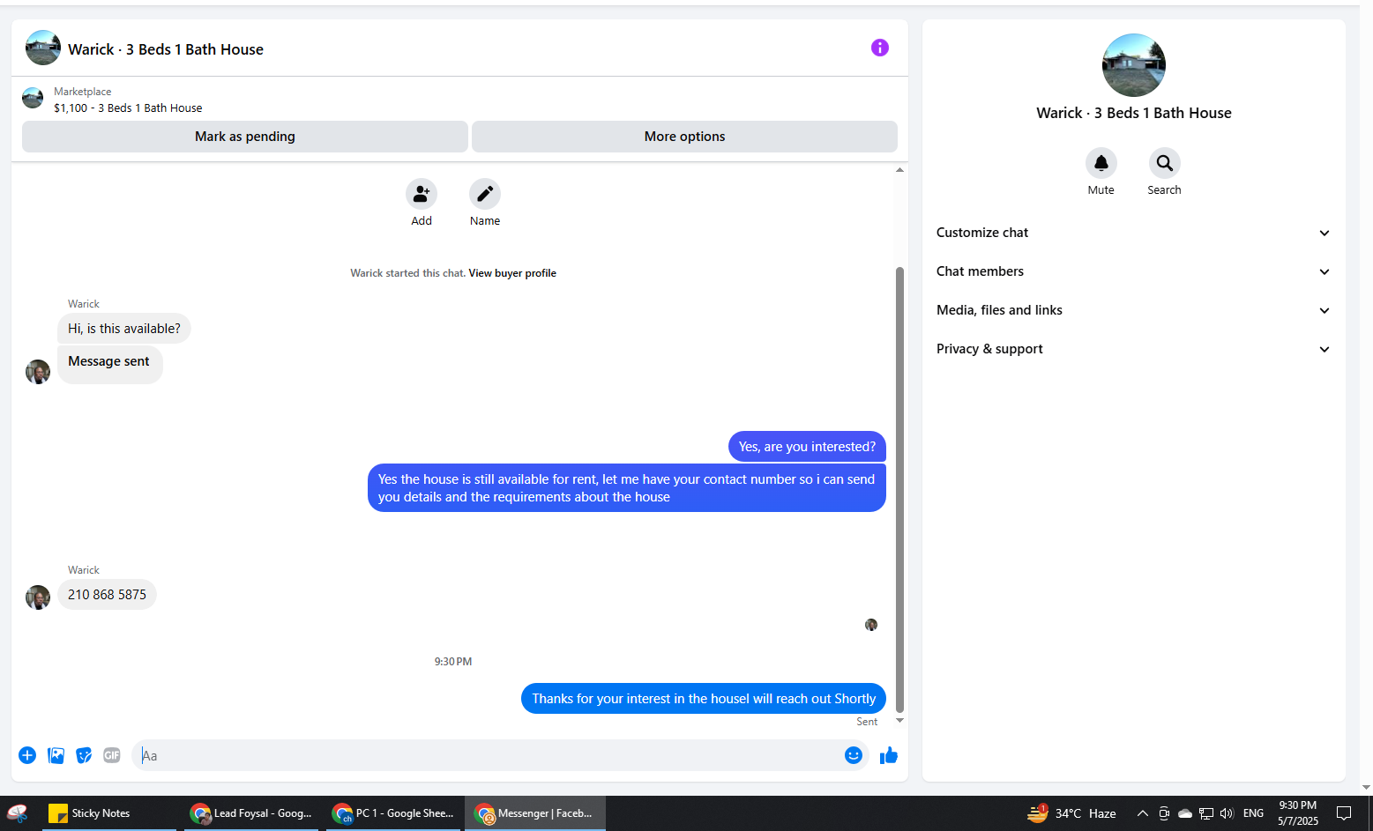Screen dimensions: 1373x831
Task: Expand the Customize chat section
Action: pos(1134,233)
